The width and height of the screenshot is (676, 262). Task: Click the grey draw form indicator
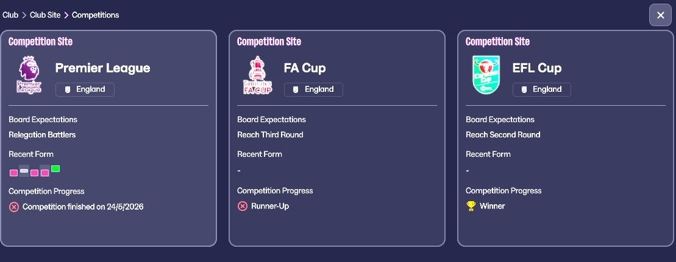point(24,171)
